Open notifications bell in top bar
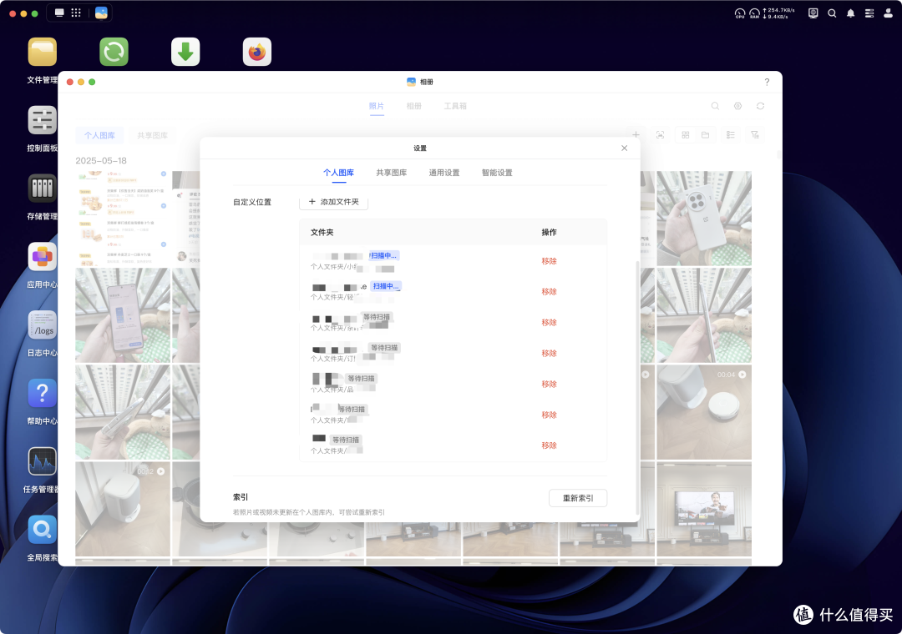902x634 pixels. coord(851,13)
